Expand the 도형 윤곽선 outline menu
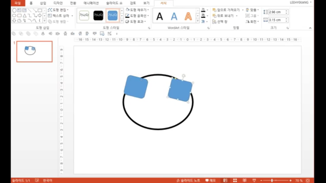 pos(138,16)
